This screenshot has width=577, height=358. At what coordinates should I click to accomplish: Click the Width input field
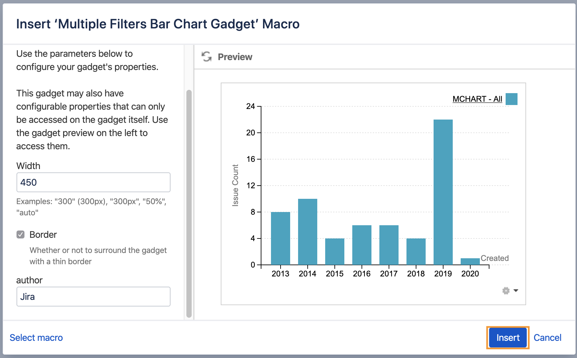[x=93, y=182]
